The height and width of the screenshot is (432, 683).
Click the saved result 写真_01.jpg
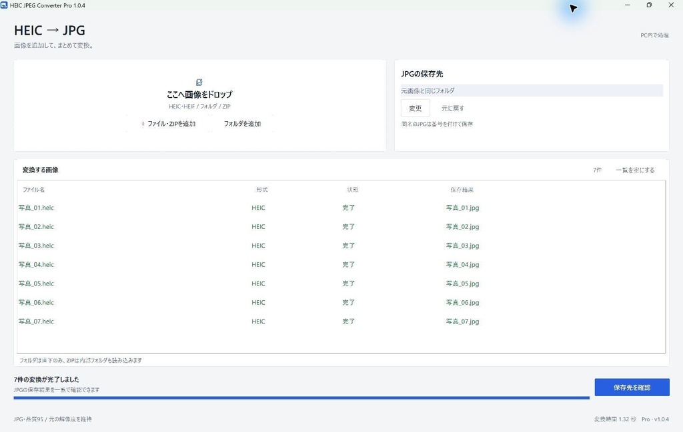coord(463,208)
